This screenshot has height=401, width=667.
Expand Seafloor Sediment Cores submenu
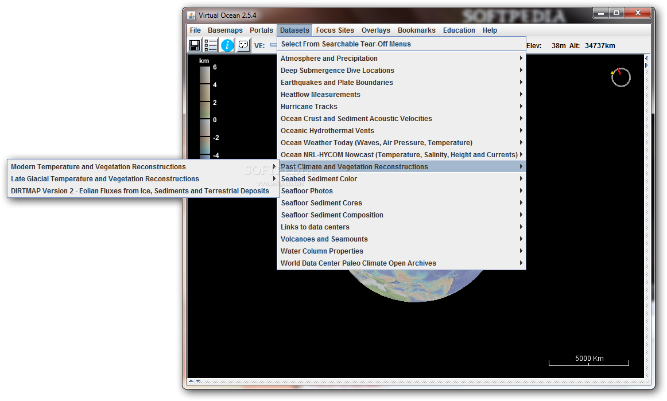point(402,203)
